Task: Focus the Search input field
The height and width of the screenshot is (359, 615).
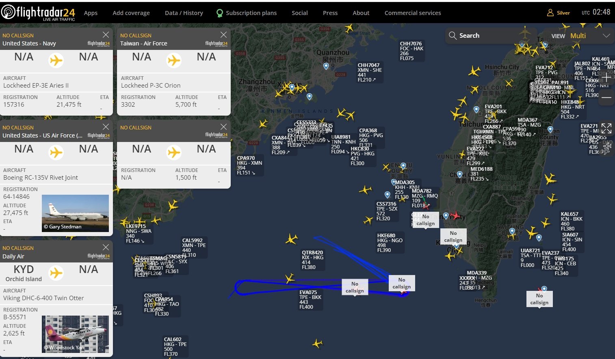Action: [492, 36]
